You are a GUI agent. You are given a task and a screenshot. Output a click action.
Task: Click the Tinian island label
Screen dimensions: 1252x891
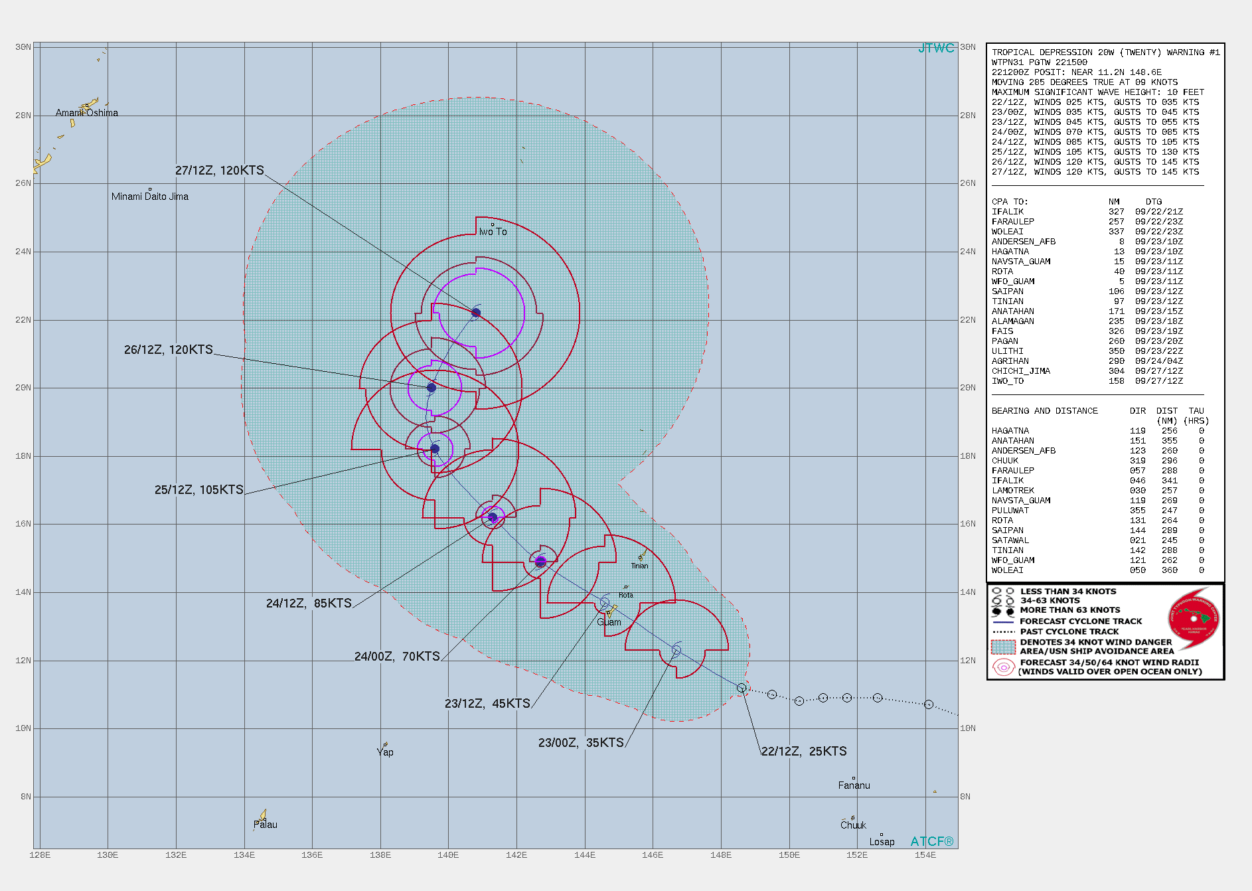(639, 566)
